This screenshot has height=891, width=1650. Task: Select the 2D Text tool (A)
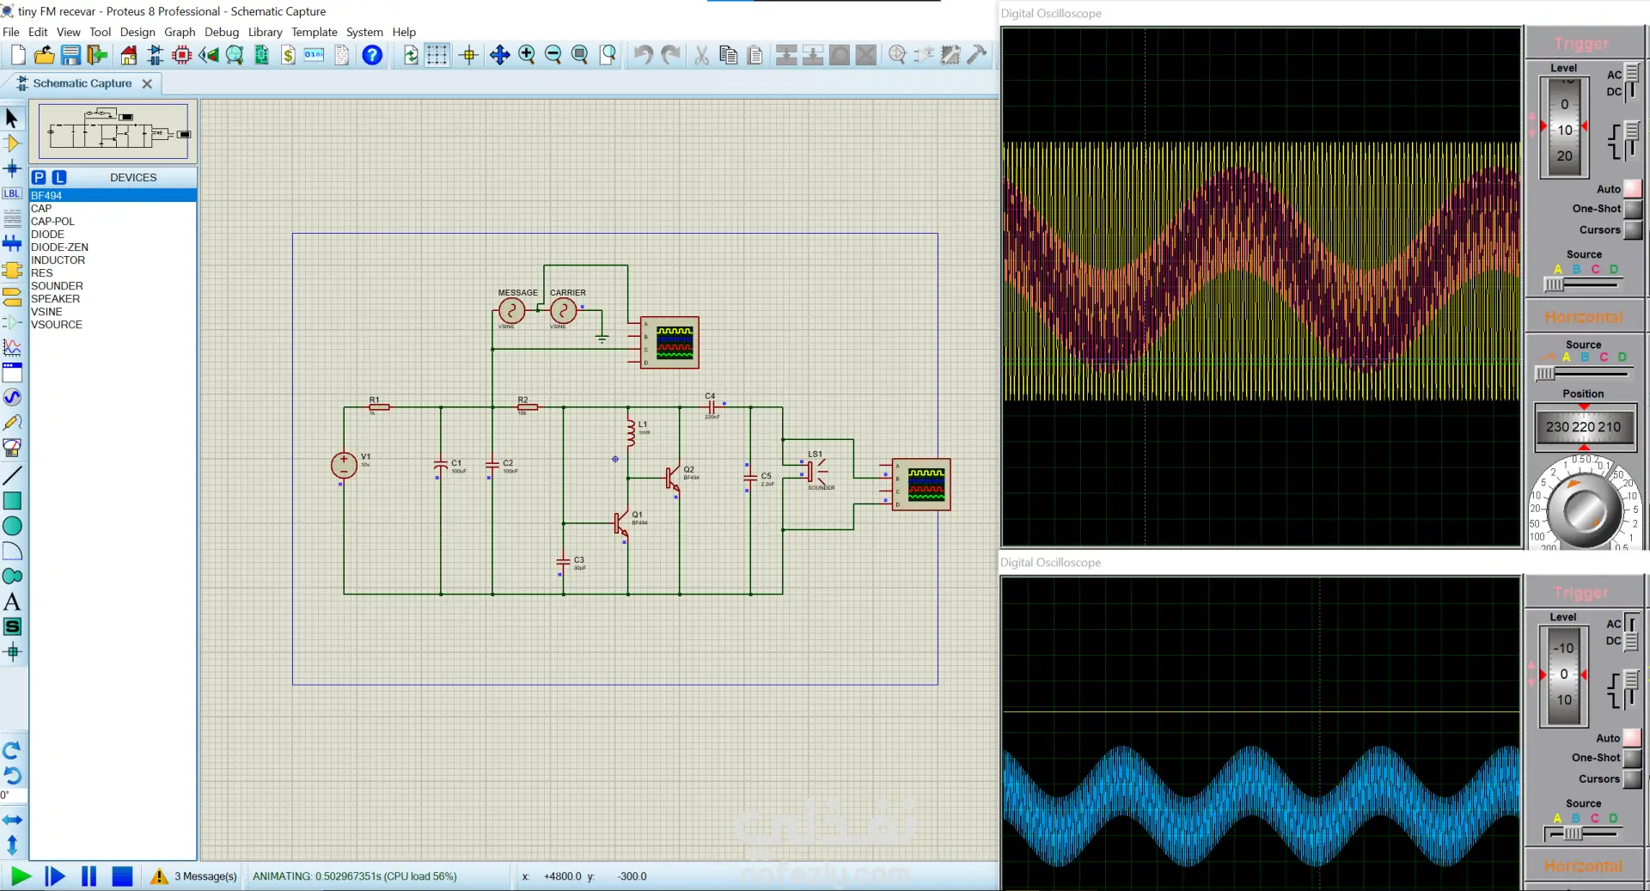click(x=12, y=601)
